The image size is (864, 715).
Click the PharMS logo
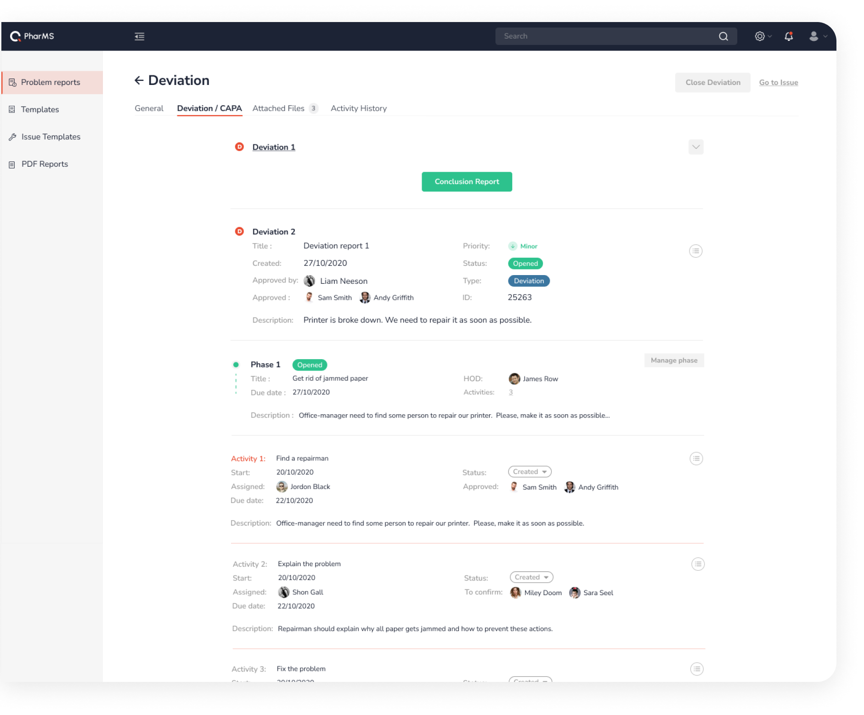(x=32, y=36)
